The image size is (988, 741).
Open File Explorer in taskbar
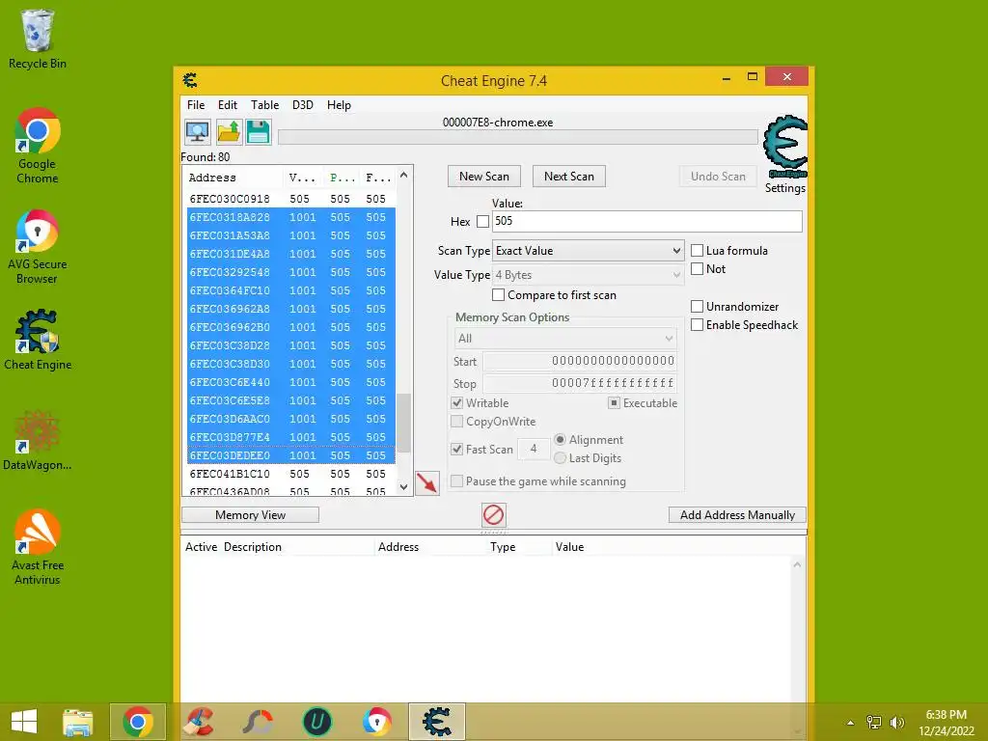(x=77, y=722)
